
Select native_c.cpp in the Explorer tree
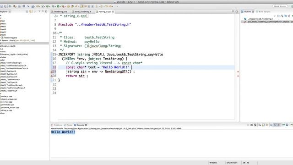(x=6, y=96)
